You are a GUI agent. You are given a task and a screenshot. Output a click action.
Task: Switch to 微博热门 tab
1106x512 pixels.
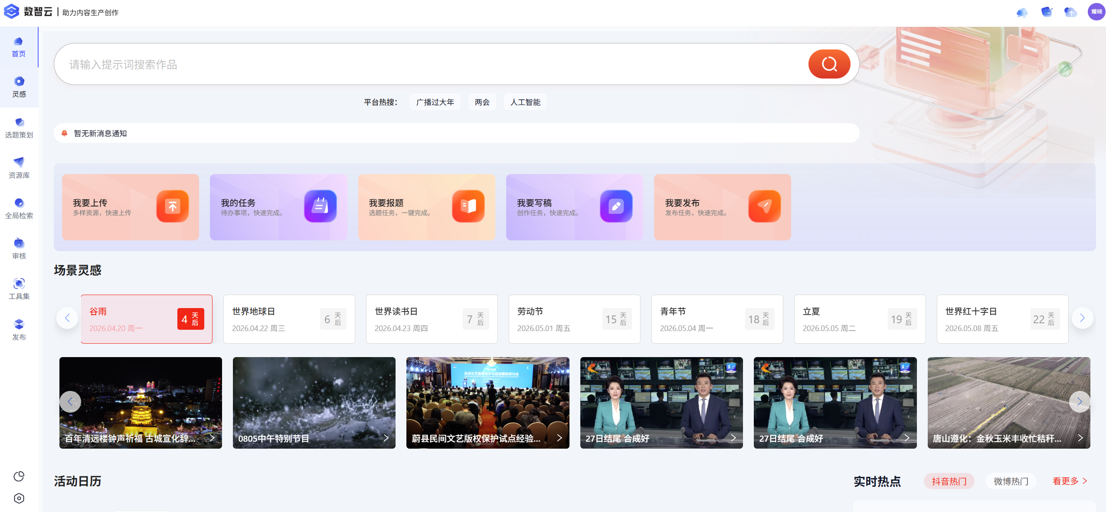tap(1011, 481)
